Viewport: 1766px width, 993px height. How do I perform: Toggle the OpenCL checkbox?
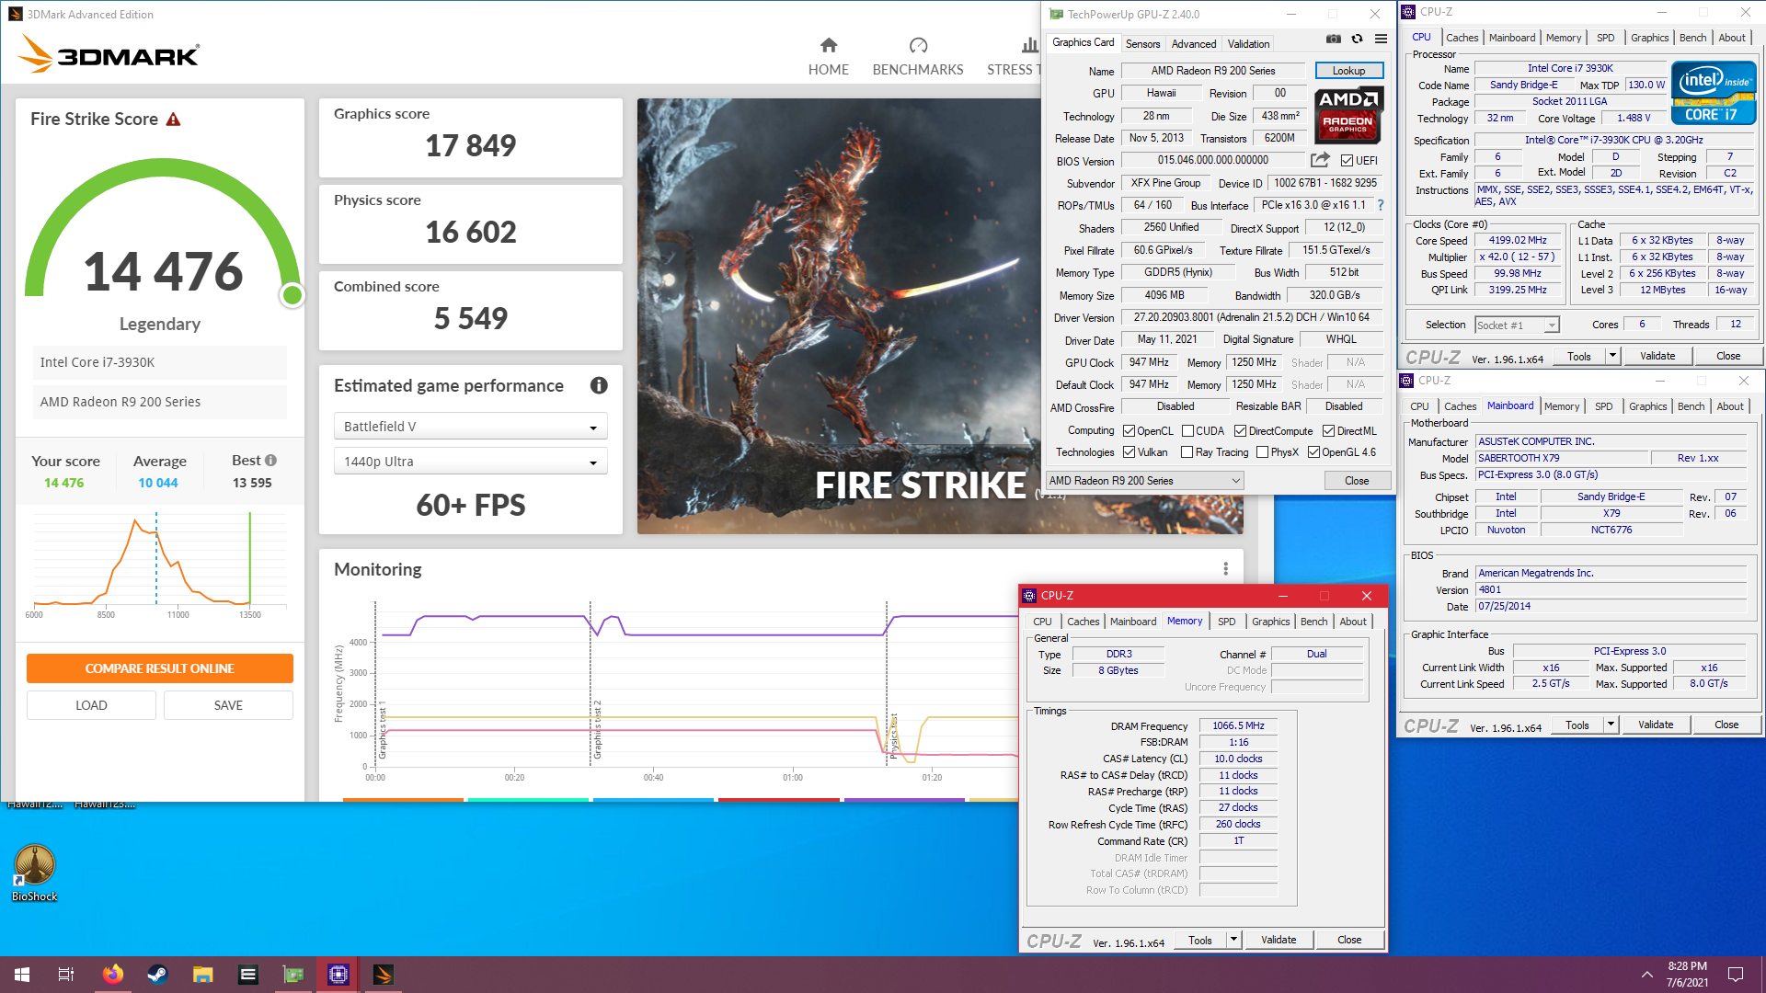click(1129, 430)
